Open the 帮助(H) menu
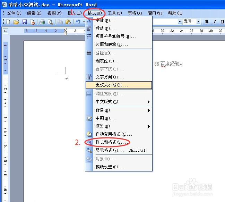 click(x=175, y=13)
